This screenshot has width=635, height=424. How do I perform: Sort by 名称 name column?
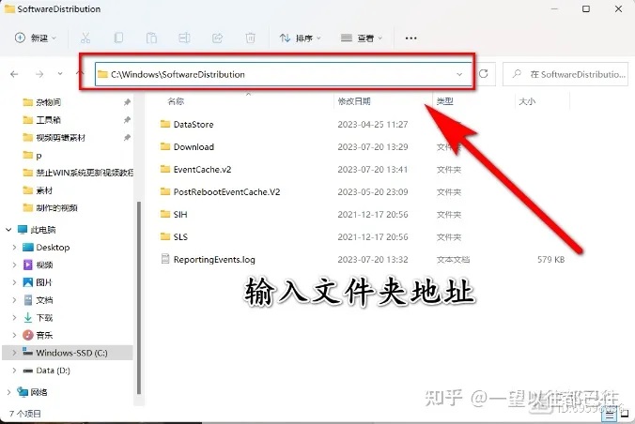[x=176, y=101]
